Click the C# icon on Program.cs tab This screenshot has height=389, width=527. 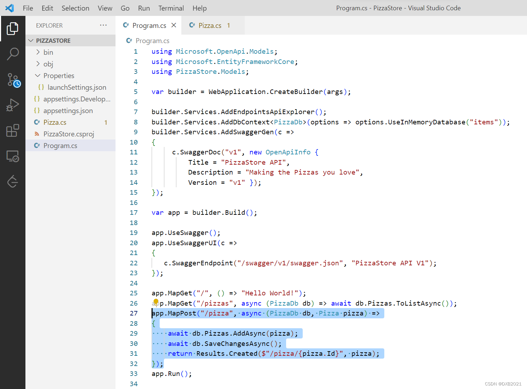point(126,25)
